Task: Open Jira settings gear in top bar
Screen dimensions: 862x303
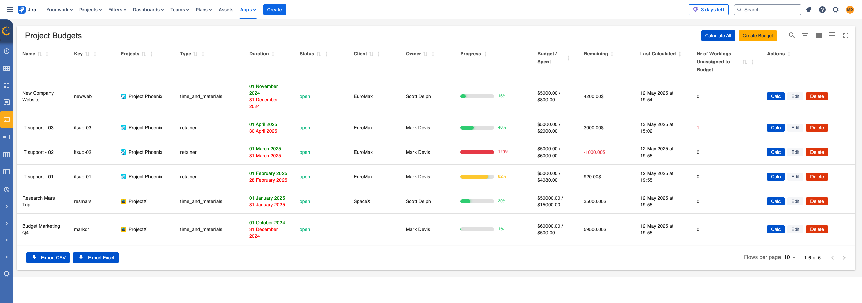Action: [836, 10]
